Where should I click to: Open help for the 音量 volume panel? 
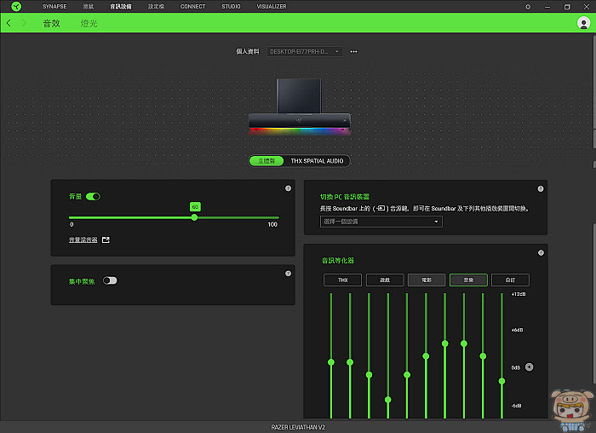(288, 188)
